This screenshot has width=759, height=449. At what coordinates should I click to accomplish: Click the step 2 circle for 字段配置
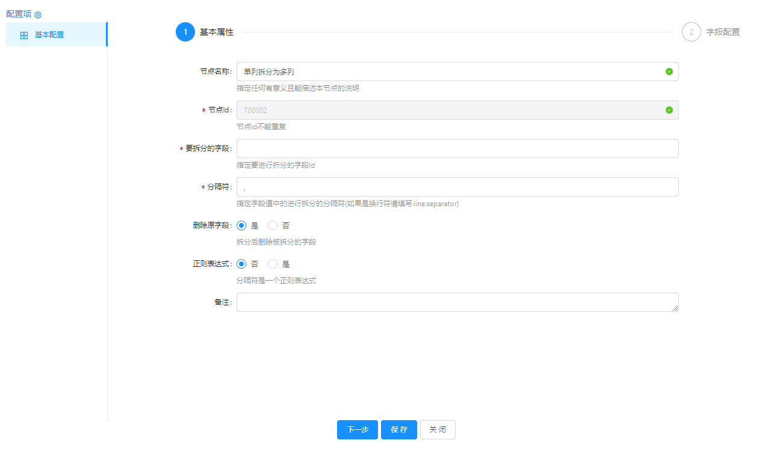(691, 32)
